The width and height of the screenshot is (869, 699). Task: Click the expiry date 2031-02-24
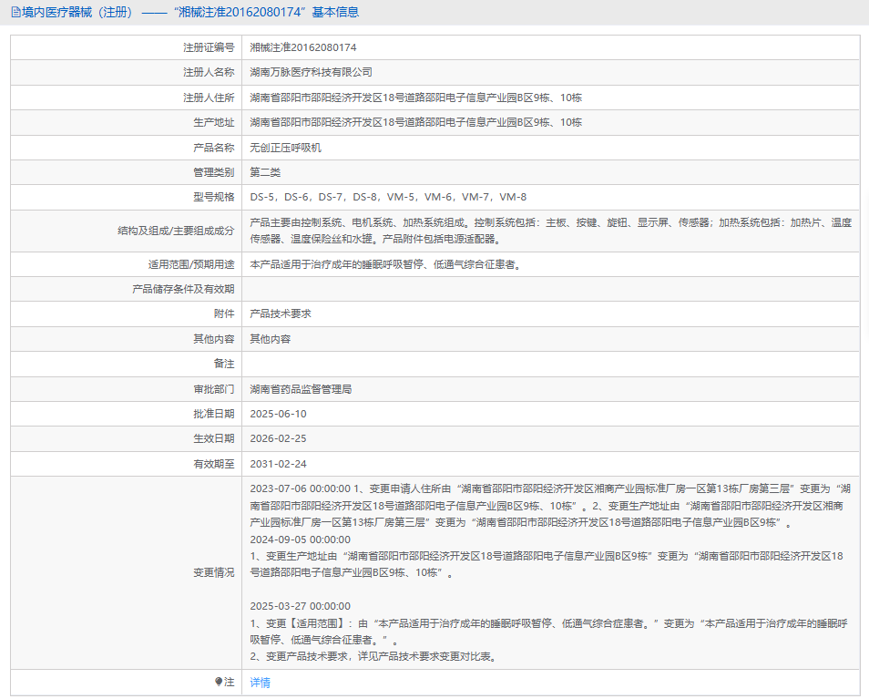278,463
